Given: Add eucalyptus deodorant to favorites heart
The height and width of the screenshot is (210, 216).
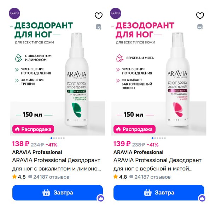Looking at the screenshot, I should (99, 16).
